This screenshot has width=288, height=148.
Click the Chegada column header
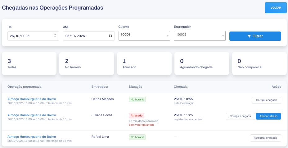point(181,87)
